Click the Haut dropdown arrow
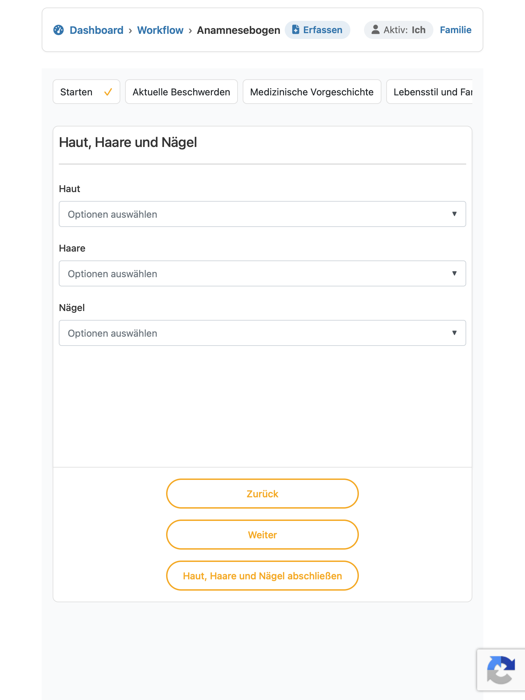Viewport: 525px width, 700px height. pyautogui.click(x=455, y=214)
